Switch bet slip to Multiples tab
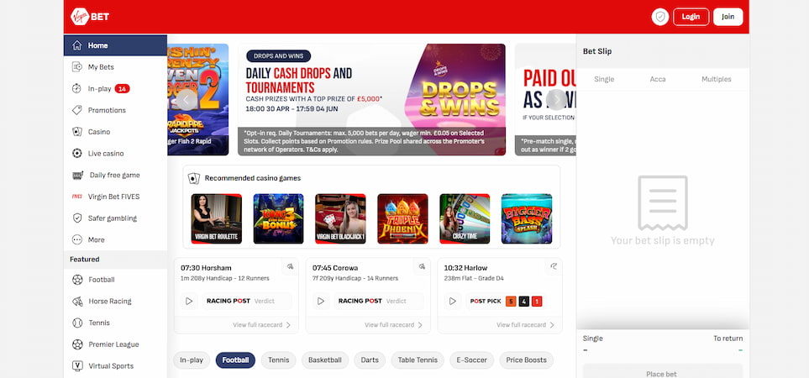Screen dimensions: 809x378 coord(716,80)
